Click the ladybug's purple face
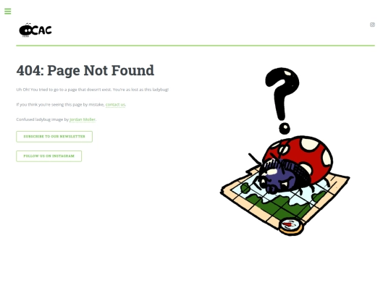This screenshot has width=391, height=293. pyautogui.click(x=279, y=180)
